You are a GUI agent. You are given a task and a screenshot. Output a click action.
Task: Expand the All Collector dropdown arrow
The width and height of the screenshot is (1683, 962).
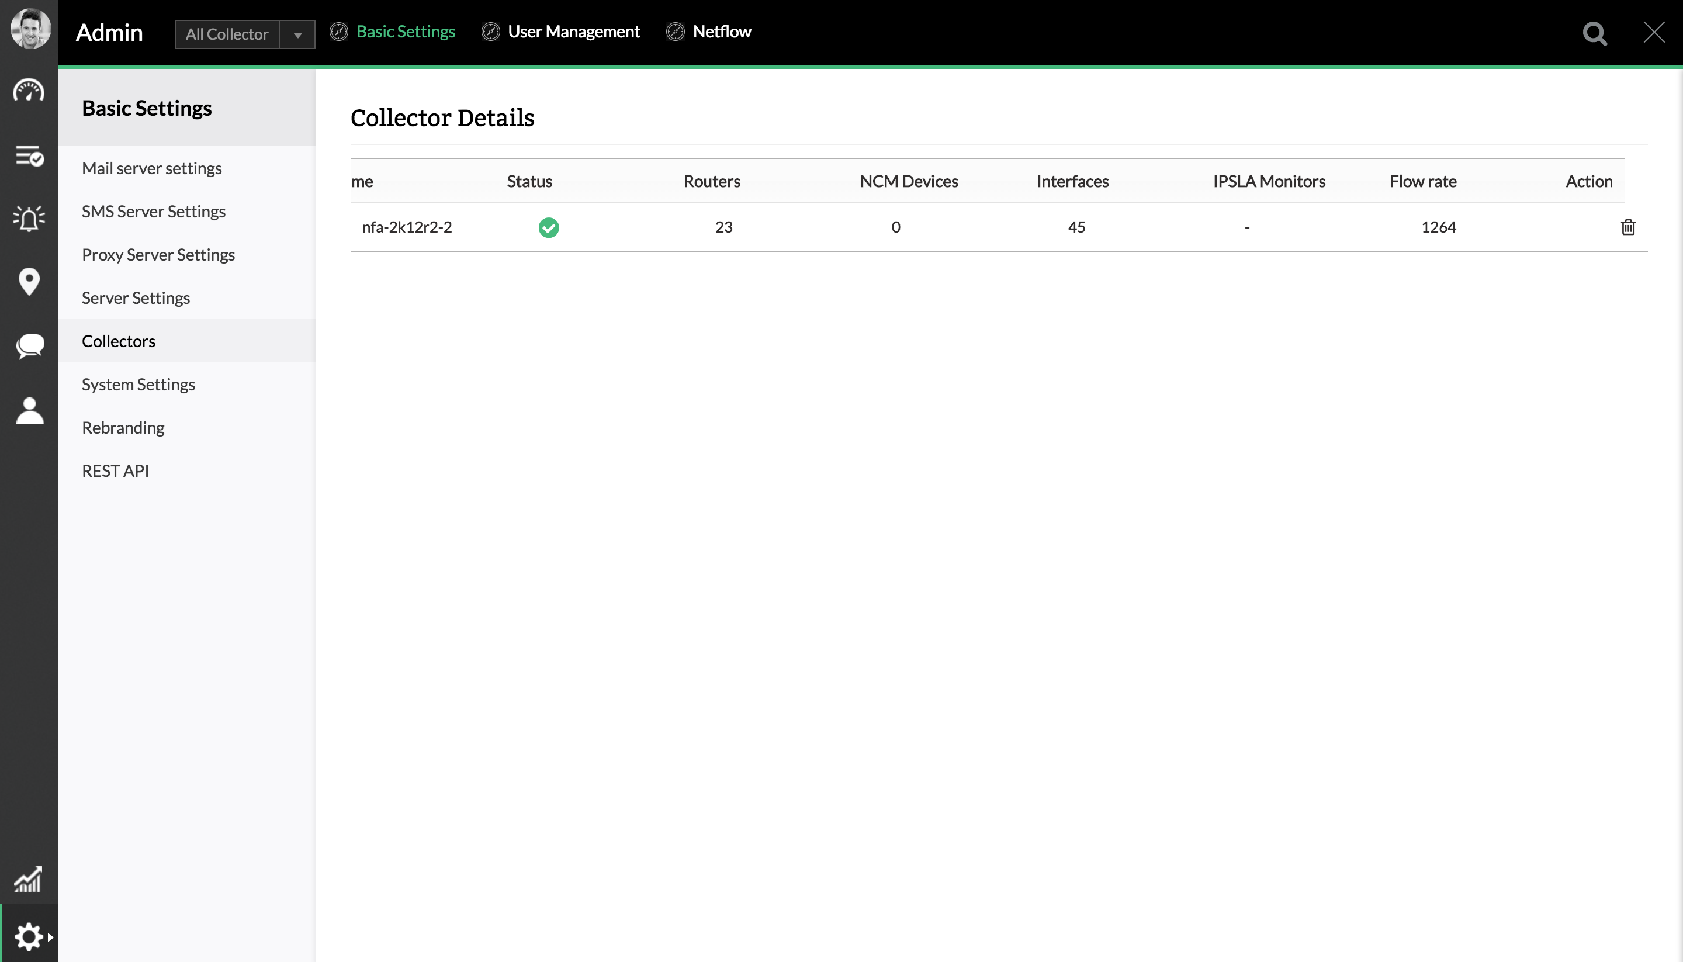(x=297, y=34)
